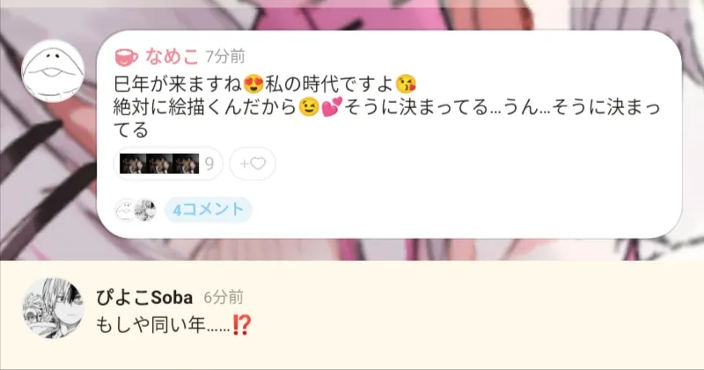
Task: Click the 7分前 timestamp on the post
Action: coord(225,57)
